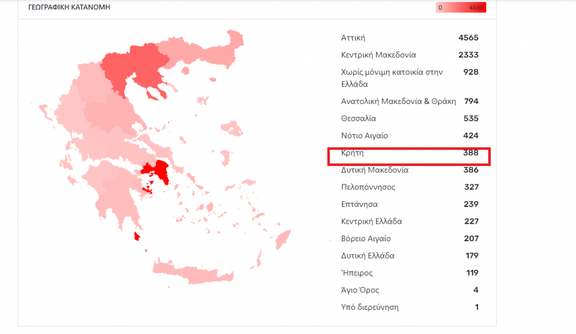Select Επτάνησα in the region list

359,204
